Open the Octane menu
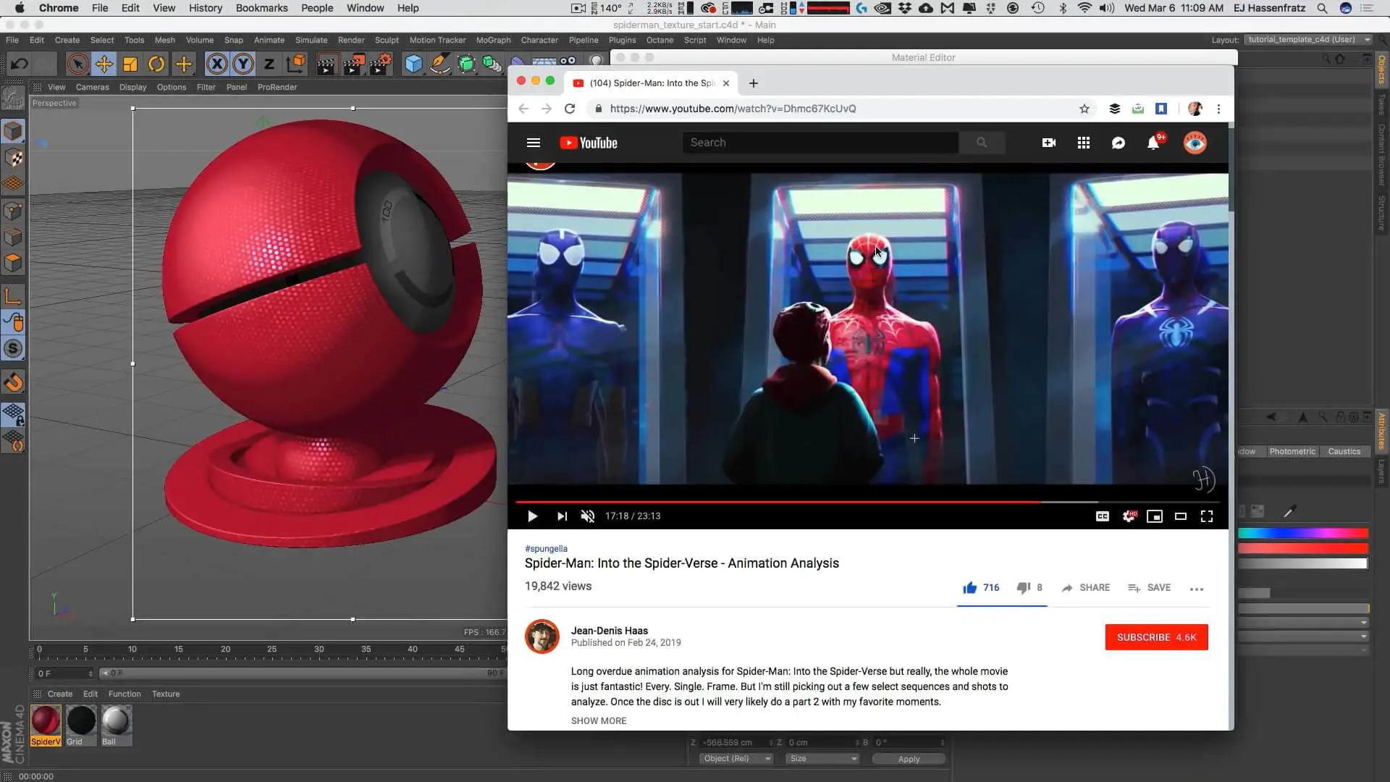Image resolution: width=1390 pixels, height=782 pixels. (x=660, y=40)
